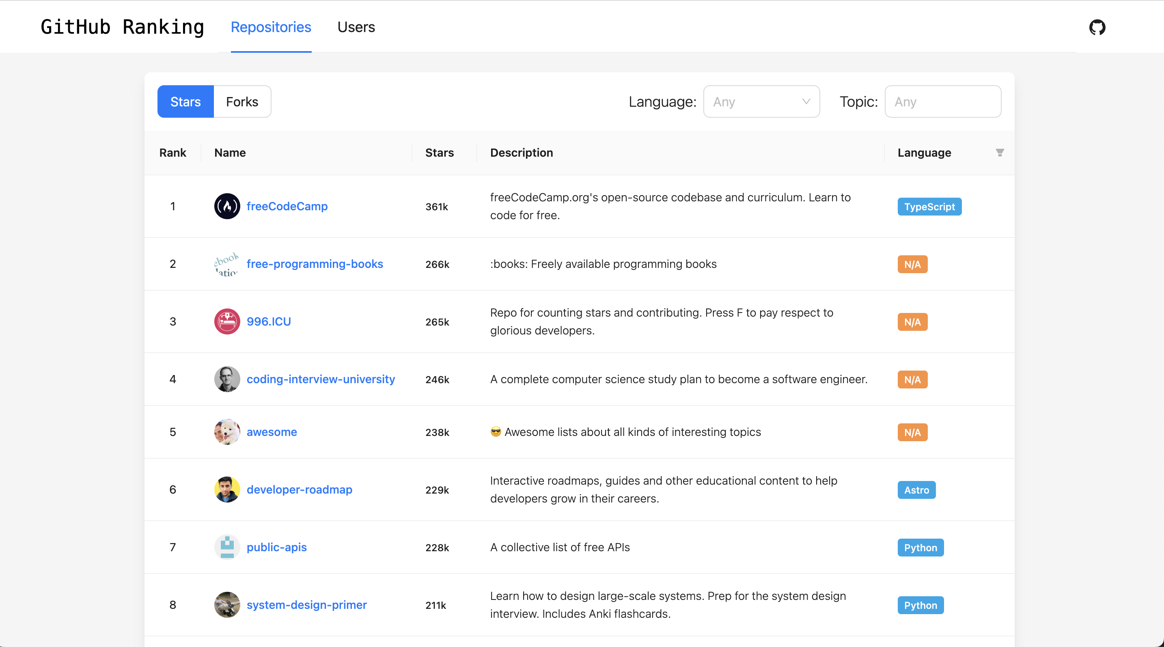This screenshot has height=647, width=1164.
Task: Click the 229k stars value
Action: [438, 490]
